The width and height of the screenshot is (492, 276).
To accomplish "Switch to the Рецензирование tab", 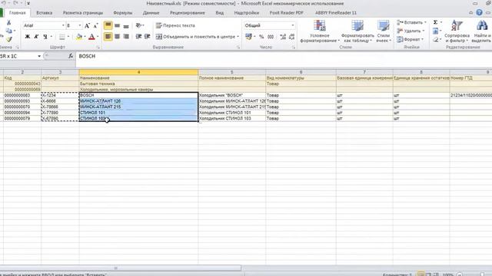I will coord(188,13).
